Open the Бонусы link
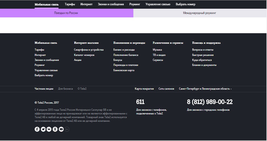Screen dimensions: 267x141 click(x=118, y=60)
